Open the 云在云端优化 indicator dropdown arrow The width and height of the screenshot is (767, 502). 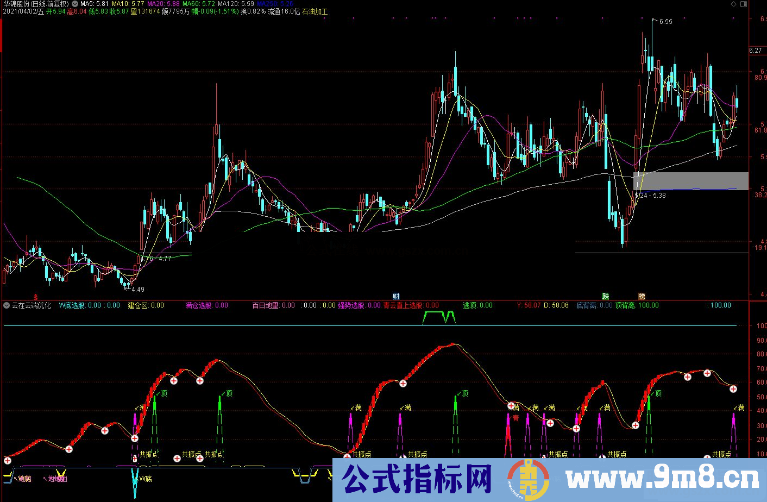7,305
